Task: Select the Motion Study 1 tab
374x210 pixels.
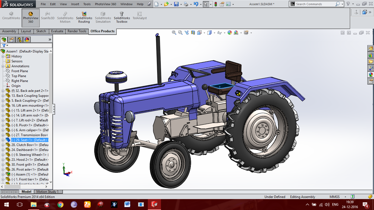Action: click(48, 192)
